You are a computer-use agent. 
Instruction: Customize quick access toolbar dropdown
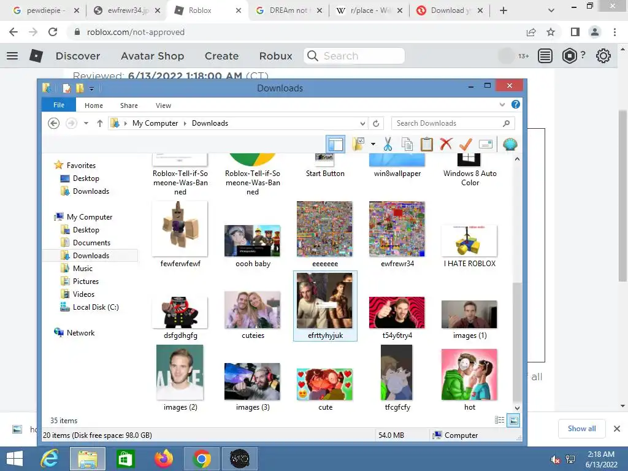click(x=91, y=88)
